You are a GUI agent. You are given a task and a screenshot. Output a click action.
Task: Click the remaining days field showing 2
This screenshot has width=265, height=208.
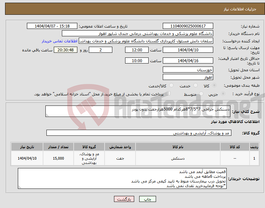(101, 50)
